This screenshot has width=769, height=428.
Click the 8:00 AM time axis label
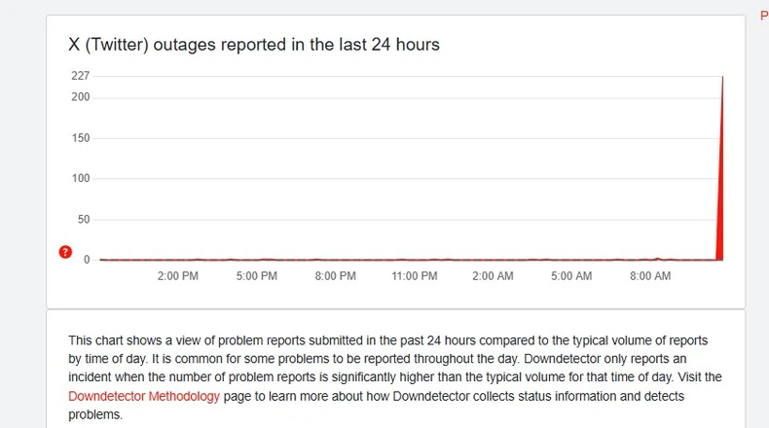[650, 276]
